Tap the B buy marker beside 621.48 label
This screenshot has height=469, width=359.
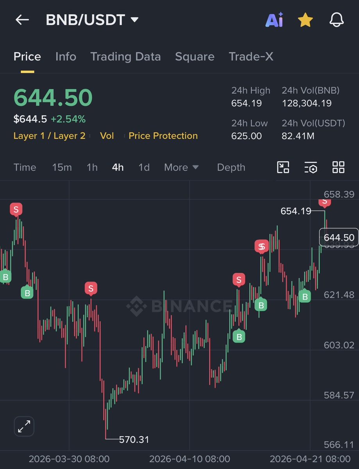pyautogui.click(x=305, y=296)
